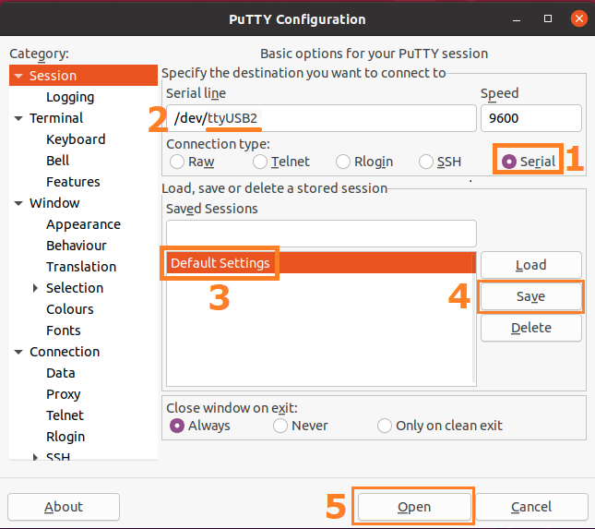
Task: Expand the Selection subcategory arrow
Action: (35, 288)
